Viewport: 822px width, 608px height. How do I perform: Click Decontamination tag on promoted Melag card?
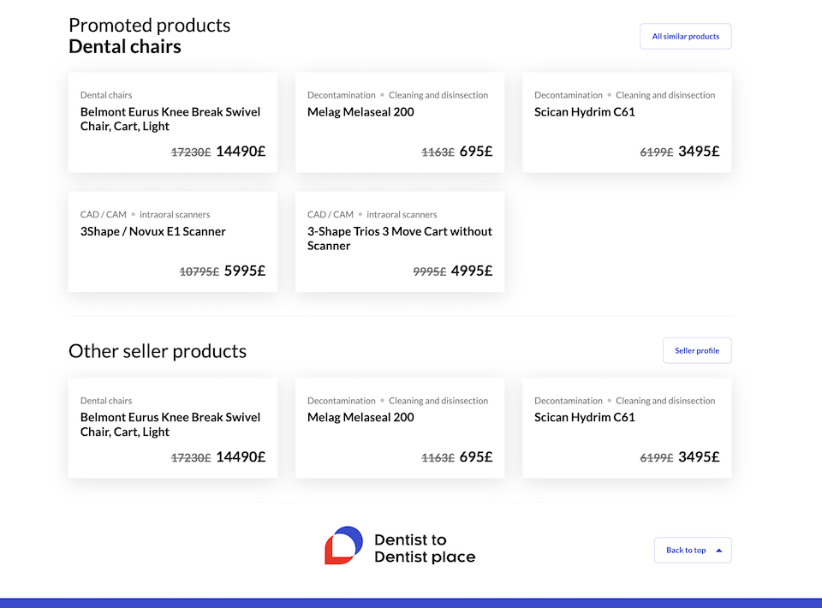coord(341,95)
